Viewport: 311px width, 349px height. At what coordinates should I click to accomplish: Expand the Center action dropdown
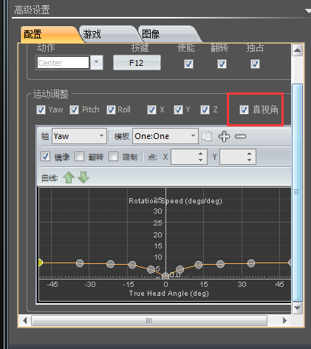(97, 63)
